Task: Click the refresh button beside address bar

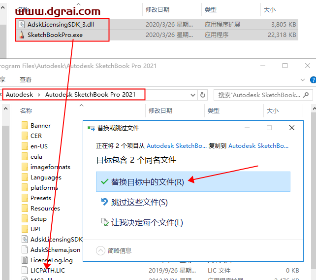Action: click(203, 95)
